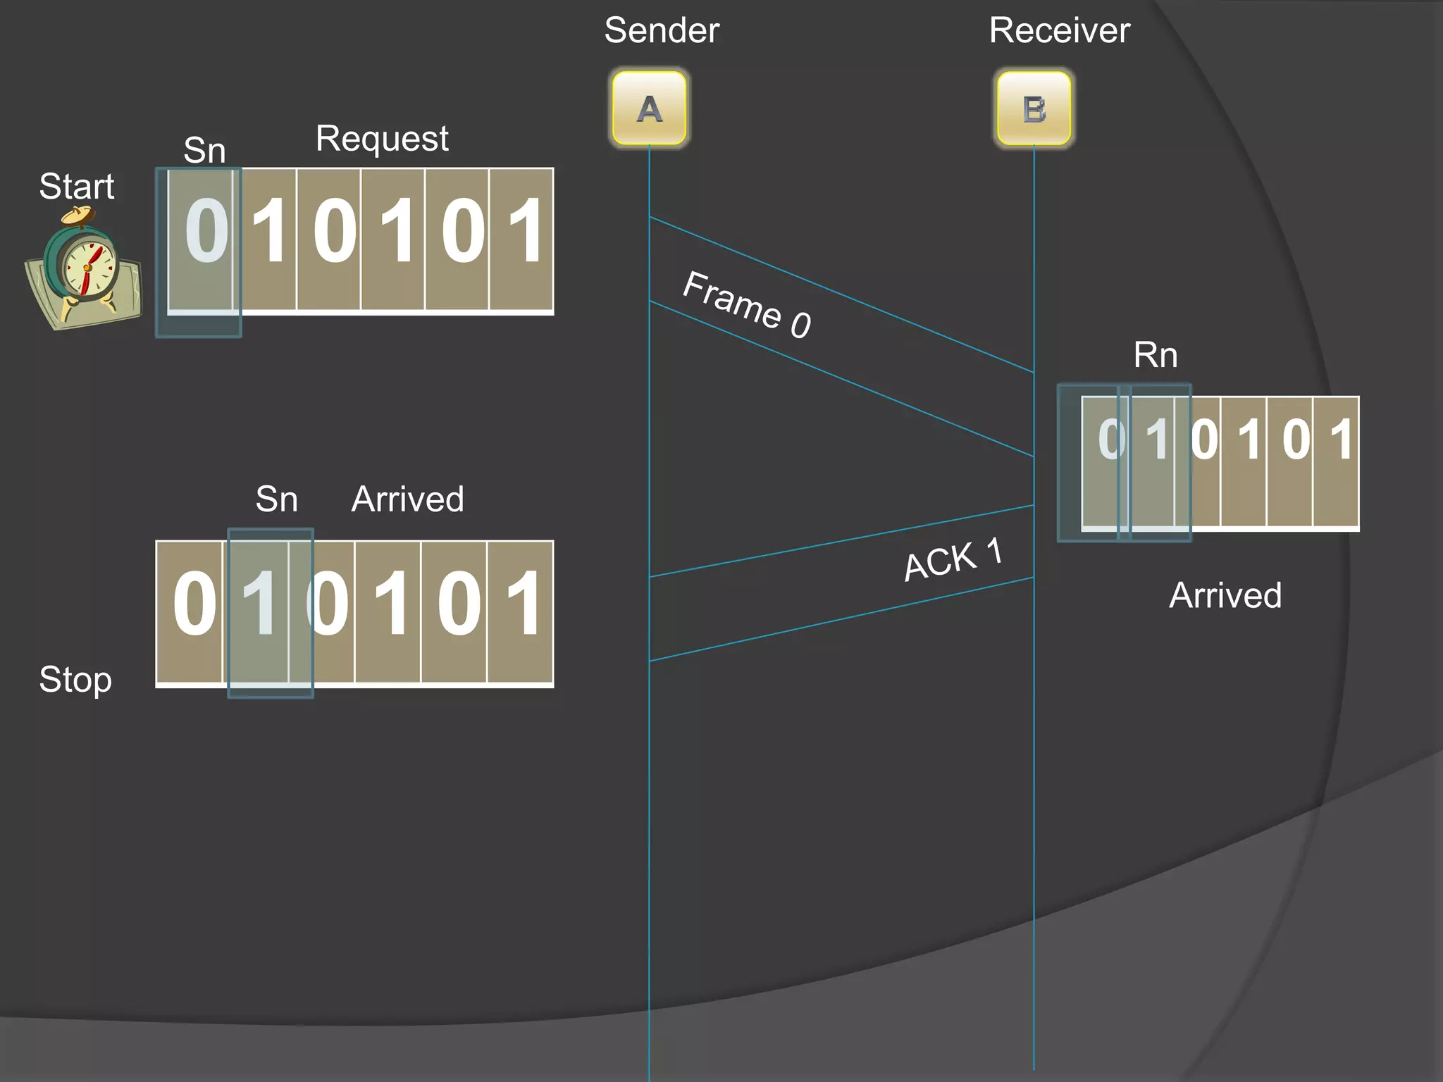
Task: Click the upper 'Sn' label
Action: point(204,150)
